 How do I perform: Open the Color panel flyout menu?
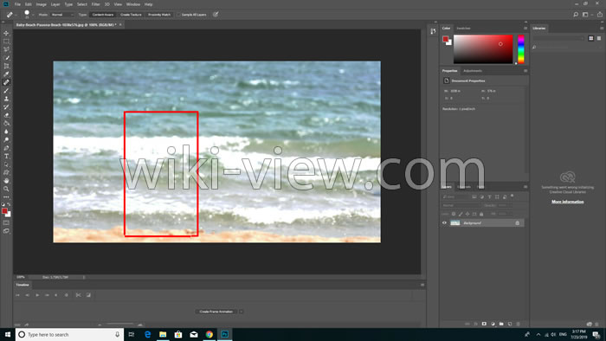(x=525, y=29)
